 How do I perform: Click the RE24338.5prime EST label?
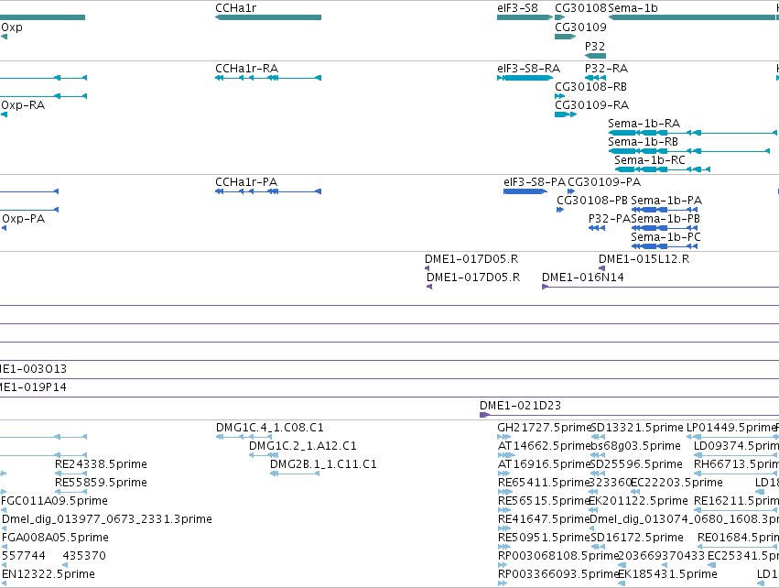(101, 464)
